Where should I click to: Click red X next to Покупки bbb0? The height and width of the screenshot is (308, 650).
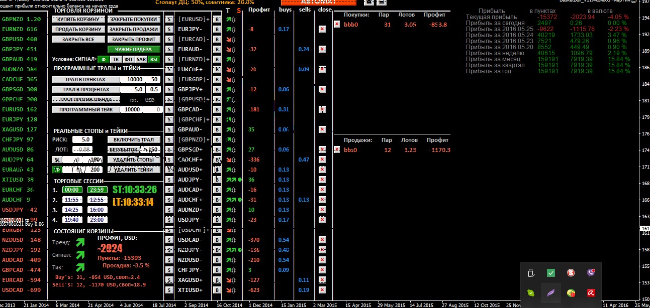point(337,24)
